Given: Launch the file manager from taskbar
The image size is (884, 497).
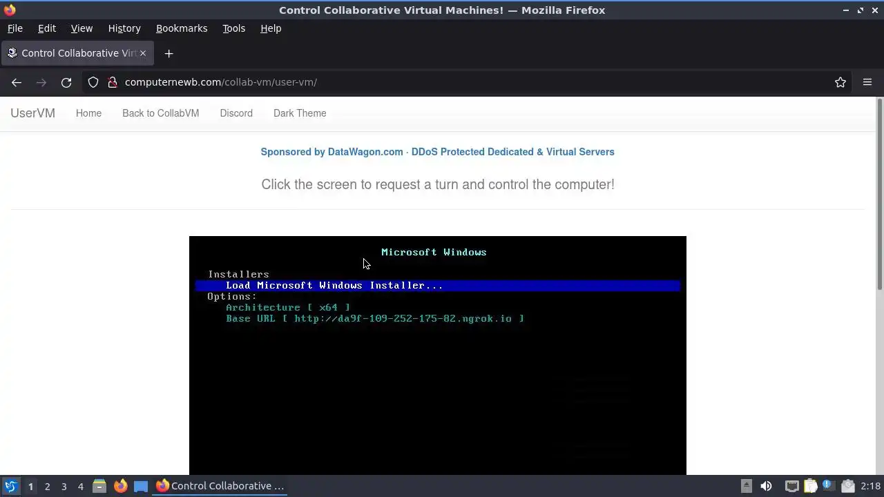Looking at the screenshot, I should coord(99,486).
